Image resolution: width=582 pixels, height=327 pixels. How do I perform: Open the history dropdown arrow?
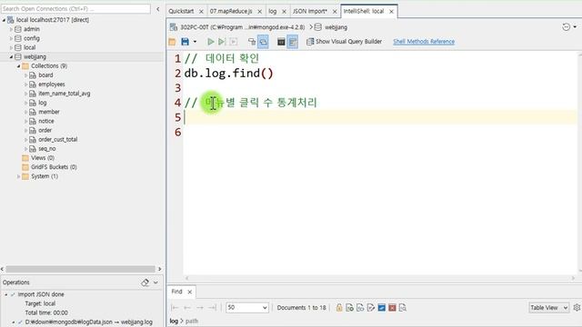click(575, 26)
